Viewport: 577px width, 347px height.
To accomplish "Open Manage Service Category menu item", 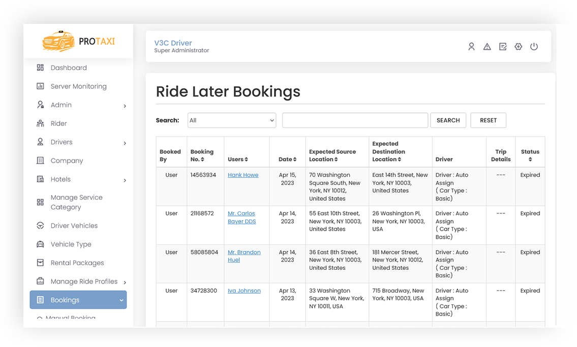I will coord(77,202).
